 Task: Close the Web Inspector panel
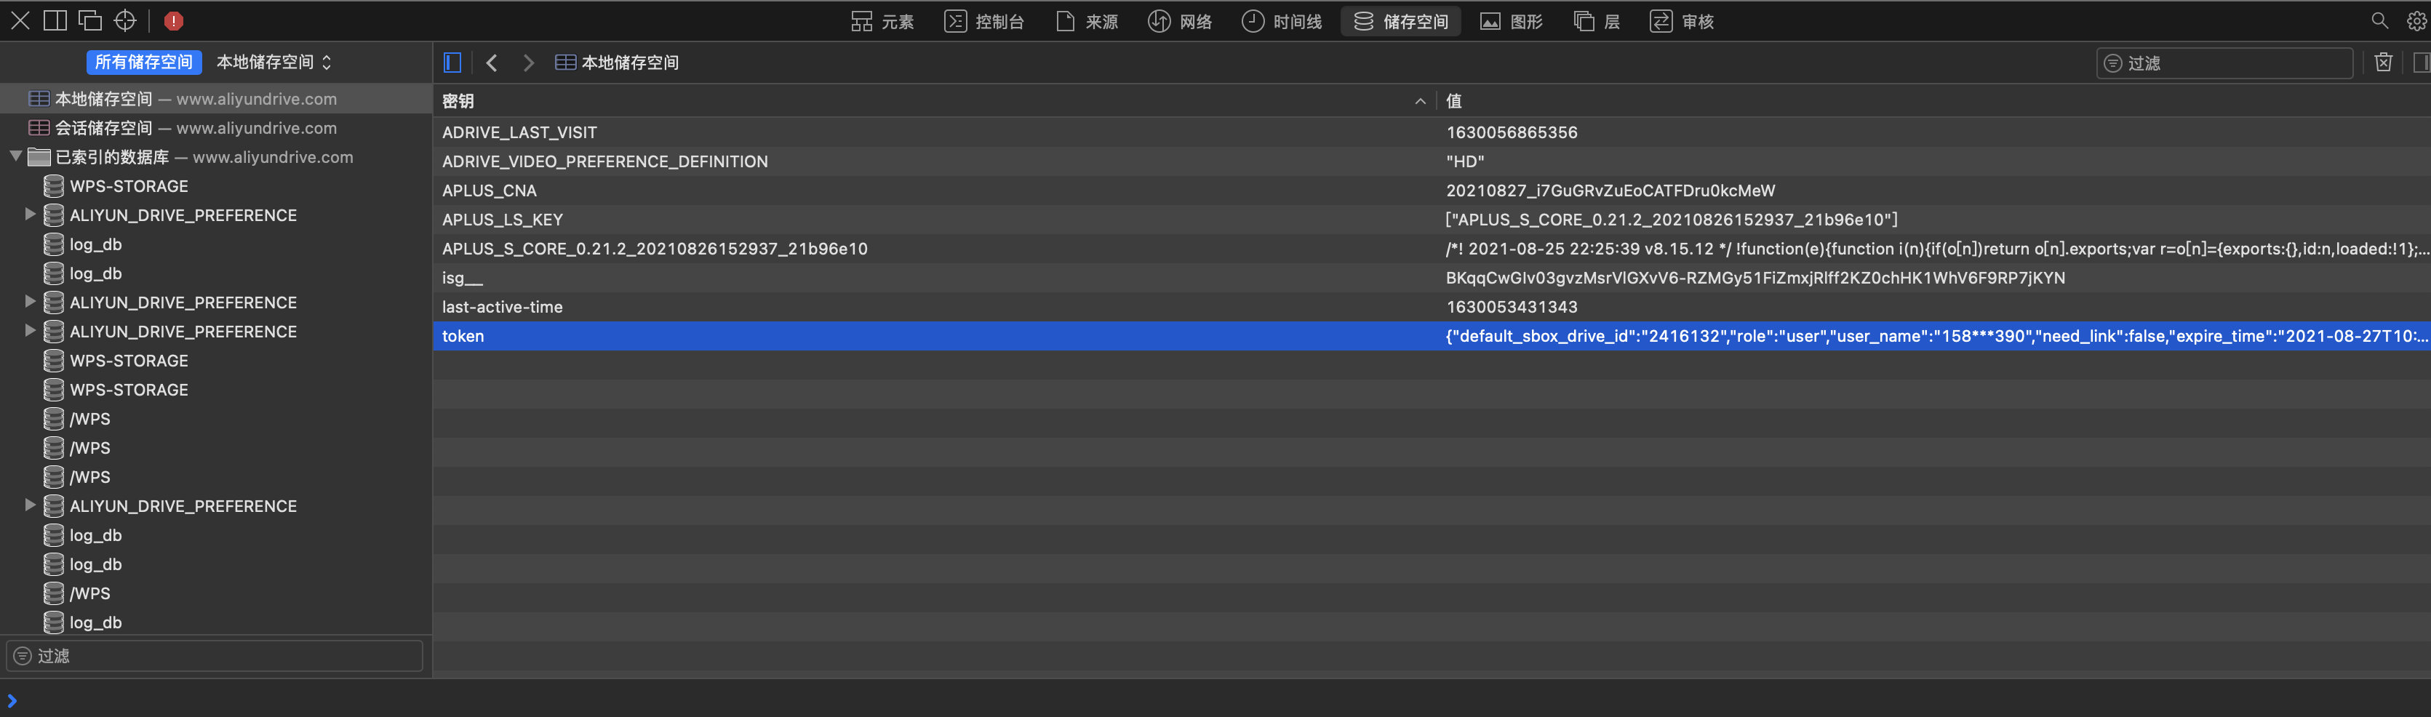pos(20,21)
